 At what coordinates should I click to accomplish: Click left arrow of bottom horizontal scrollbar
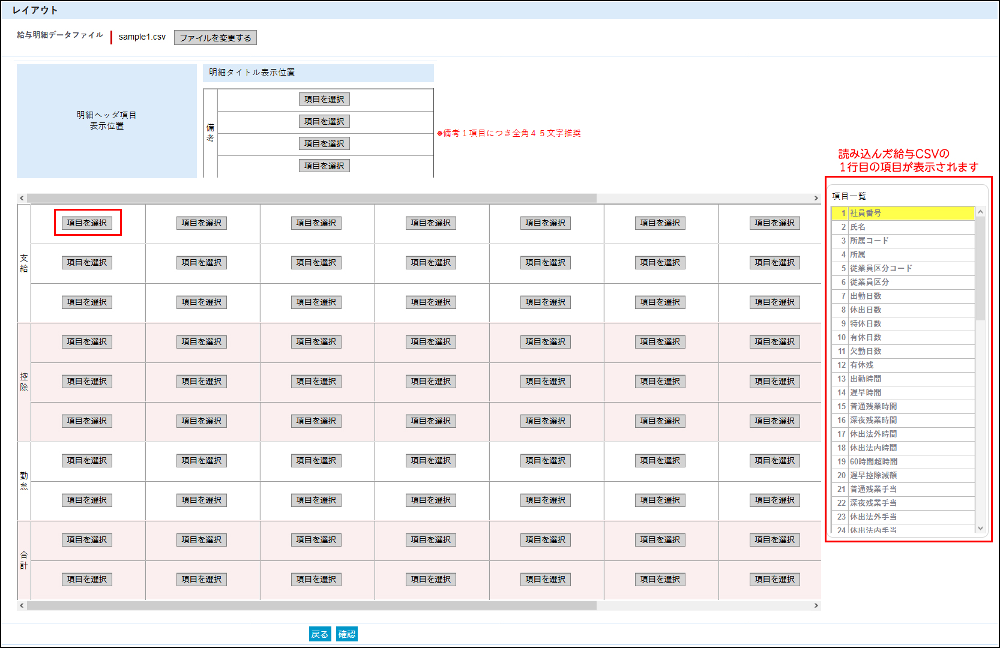[22, 605]
